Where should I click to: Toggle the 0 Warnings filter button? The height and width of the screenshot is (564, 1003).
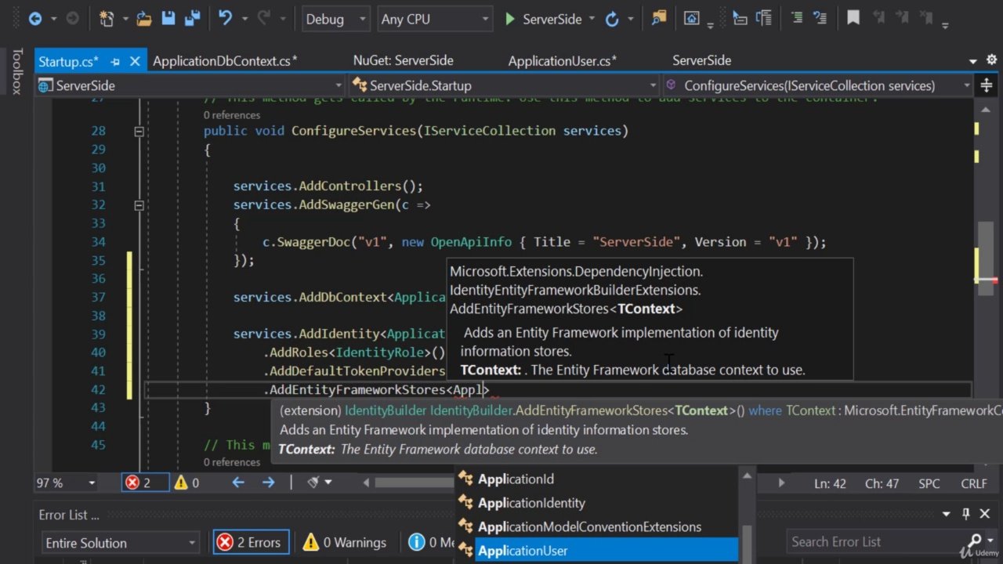pyautogui.click(x=345, y=542)
